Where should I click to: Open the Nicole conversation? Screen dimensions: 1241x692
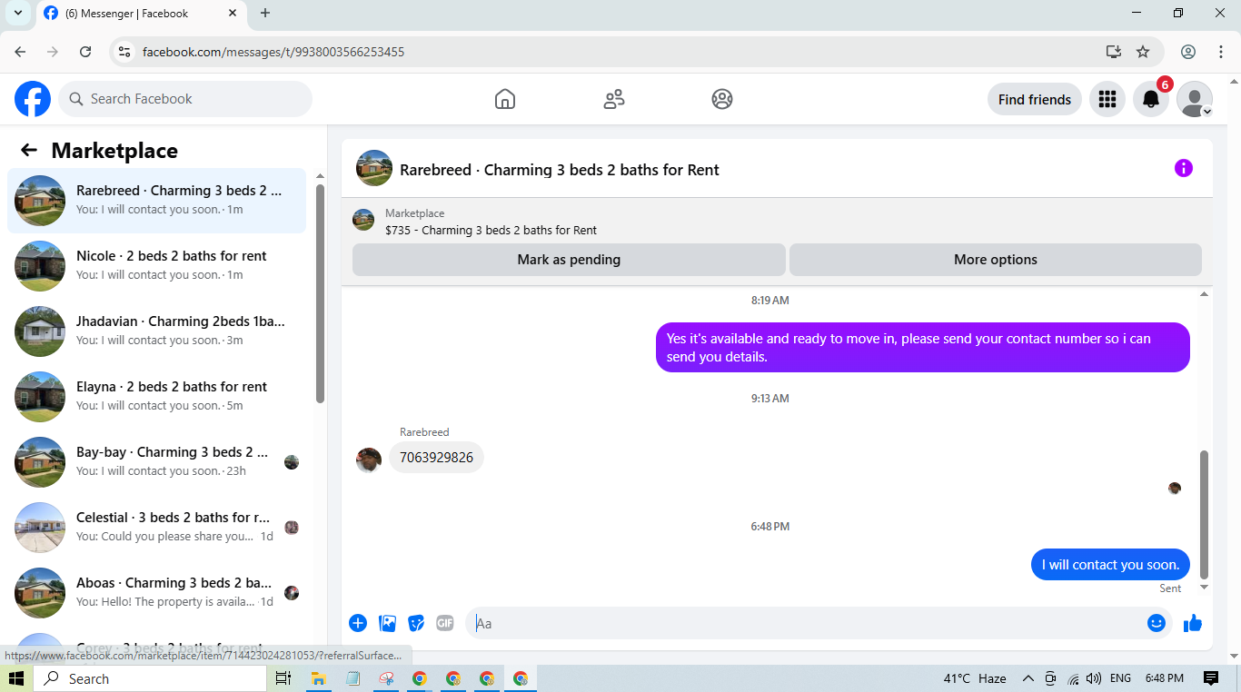click(x=156, y=265)
